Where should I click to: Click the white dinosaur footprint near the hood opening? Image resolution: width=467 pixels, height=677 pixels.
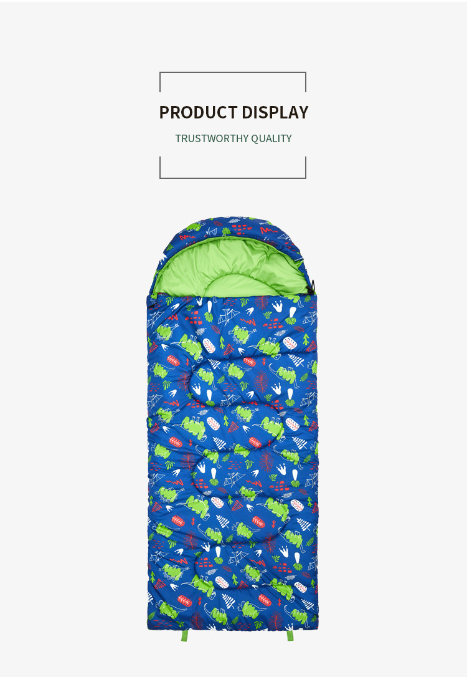pyautogui.click(x=277, y=306)
